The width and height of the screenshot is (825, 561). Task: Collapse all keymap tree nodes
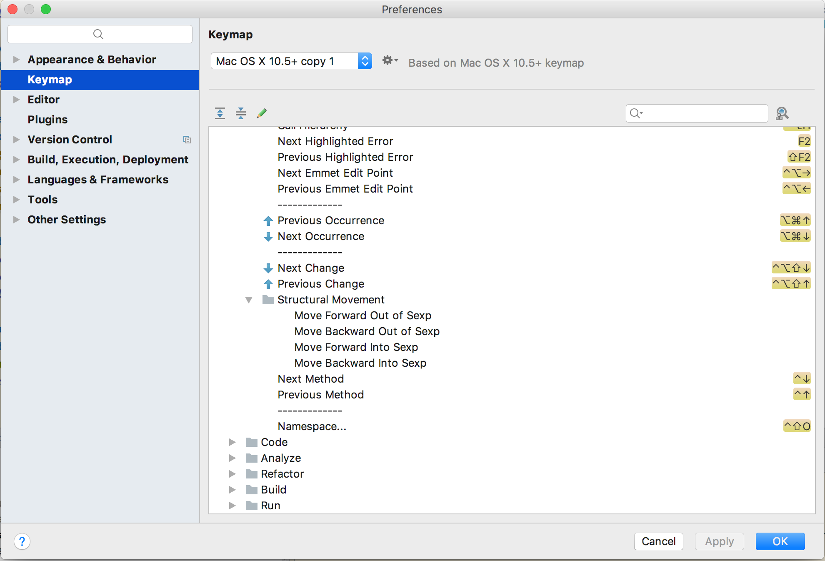click(x=241, y=113)
